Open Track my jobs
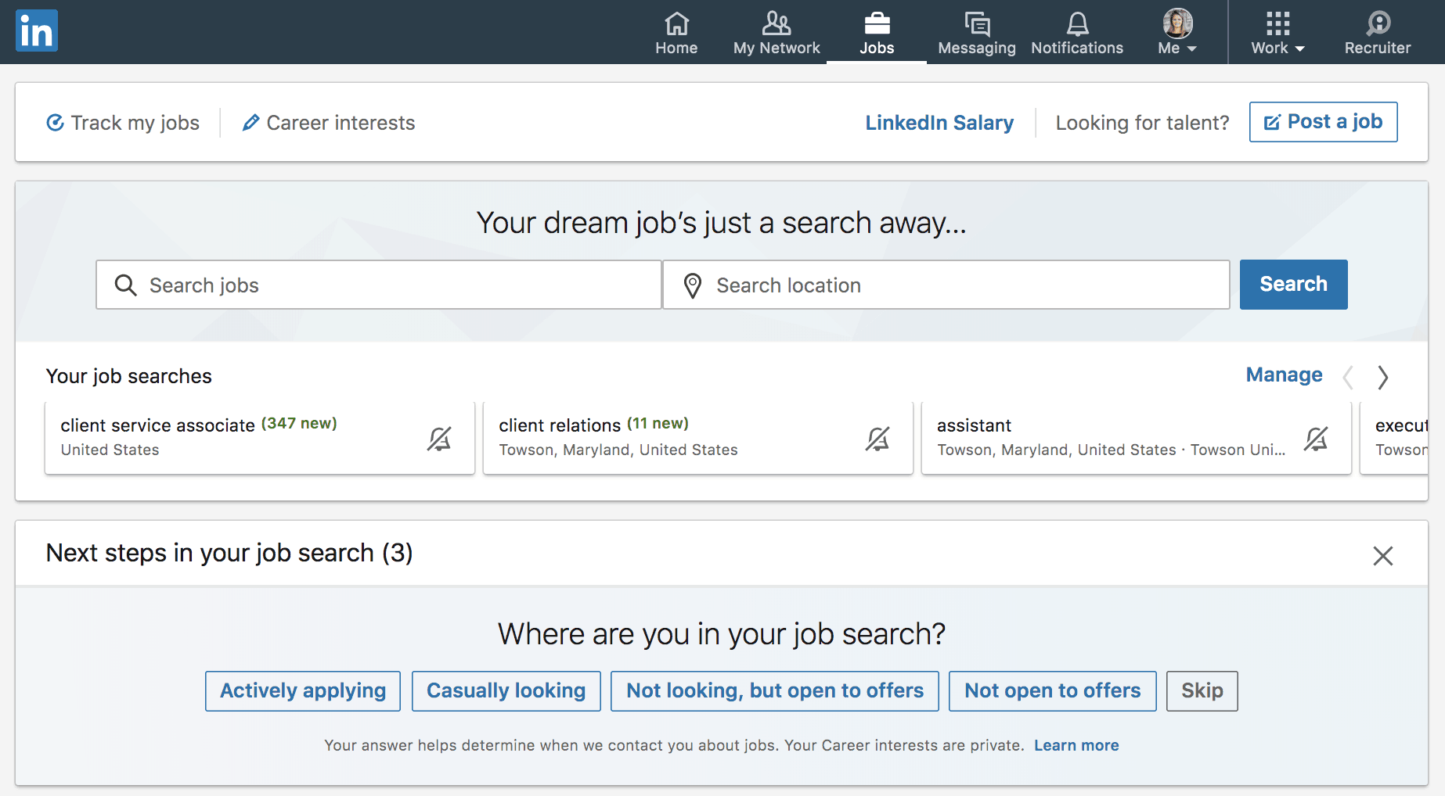 [123, 123]
